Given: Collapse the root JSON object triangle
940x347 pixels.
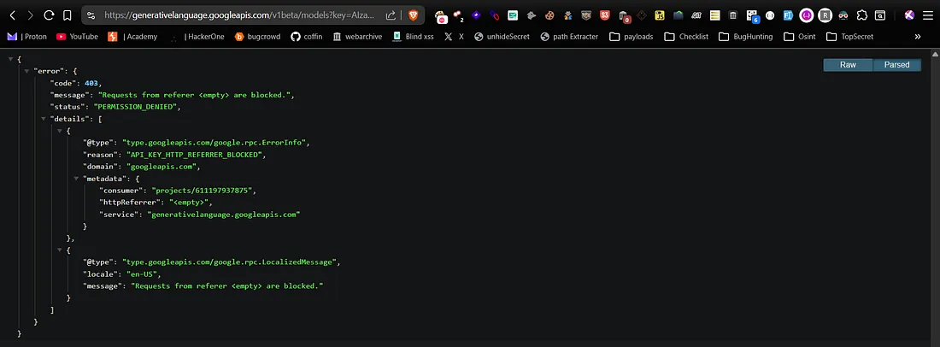Looking at the screenshot, I should point(11,59).
